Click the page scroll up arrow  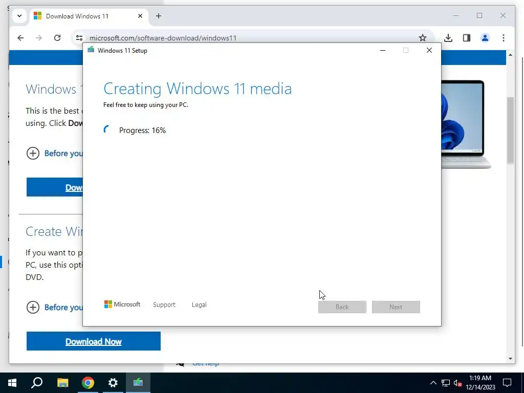510,54
